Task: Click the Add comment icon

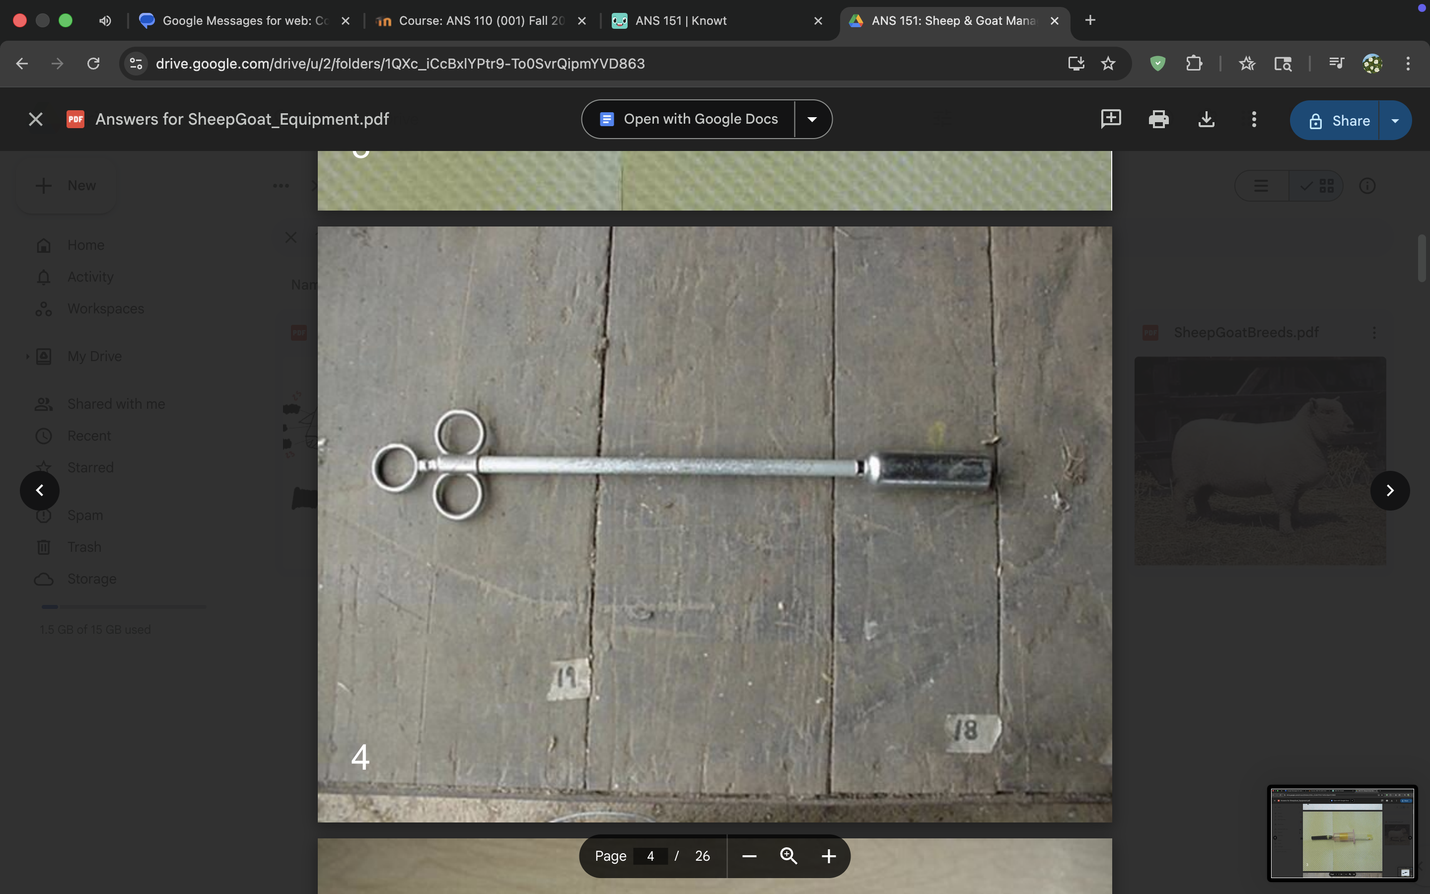Action: point(1110,119)
